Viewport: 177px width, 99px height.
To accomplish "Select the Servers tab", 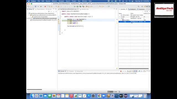I will click(x=49, y=9).
